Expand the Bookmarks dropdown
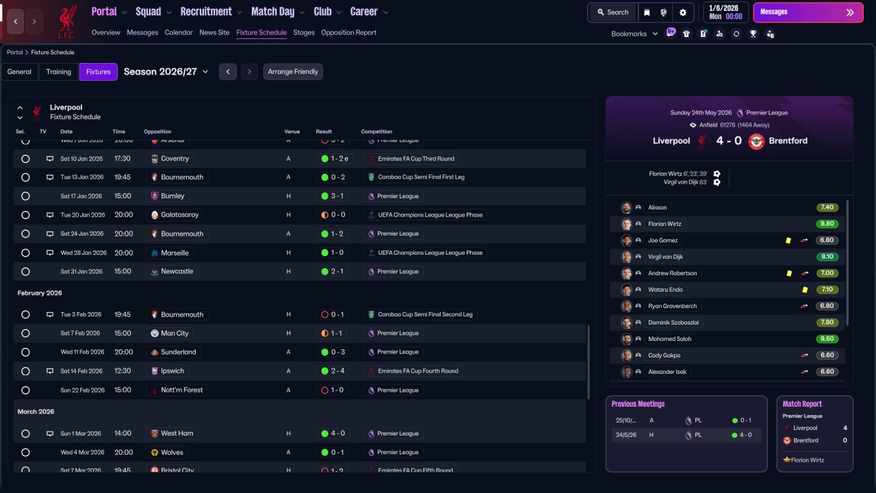 634,34
